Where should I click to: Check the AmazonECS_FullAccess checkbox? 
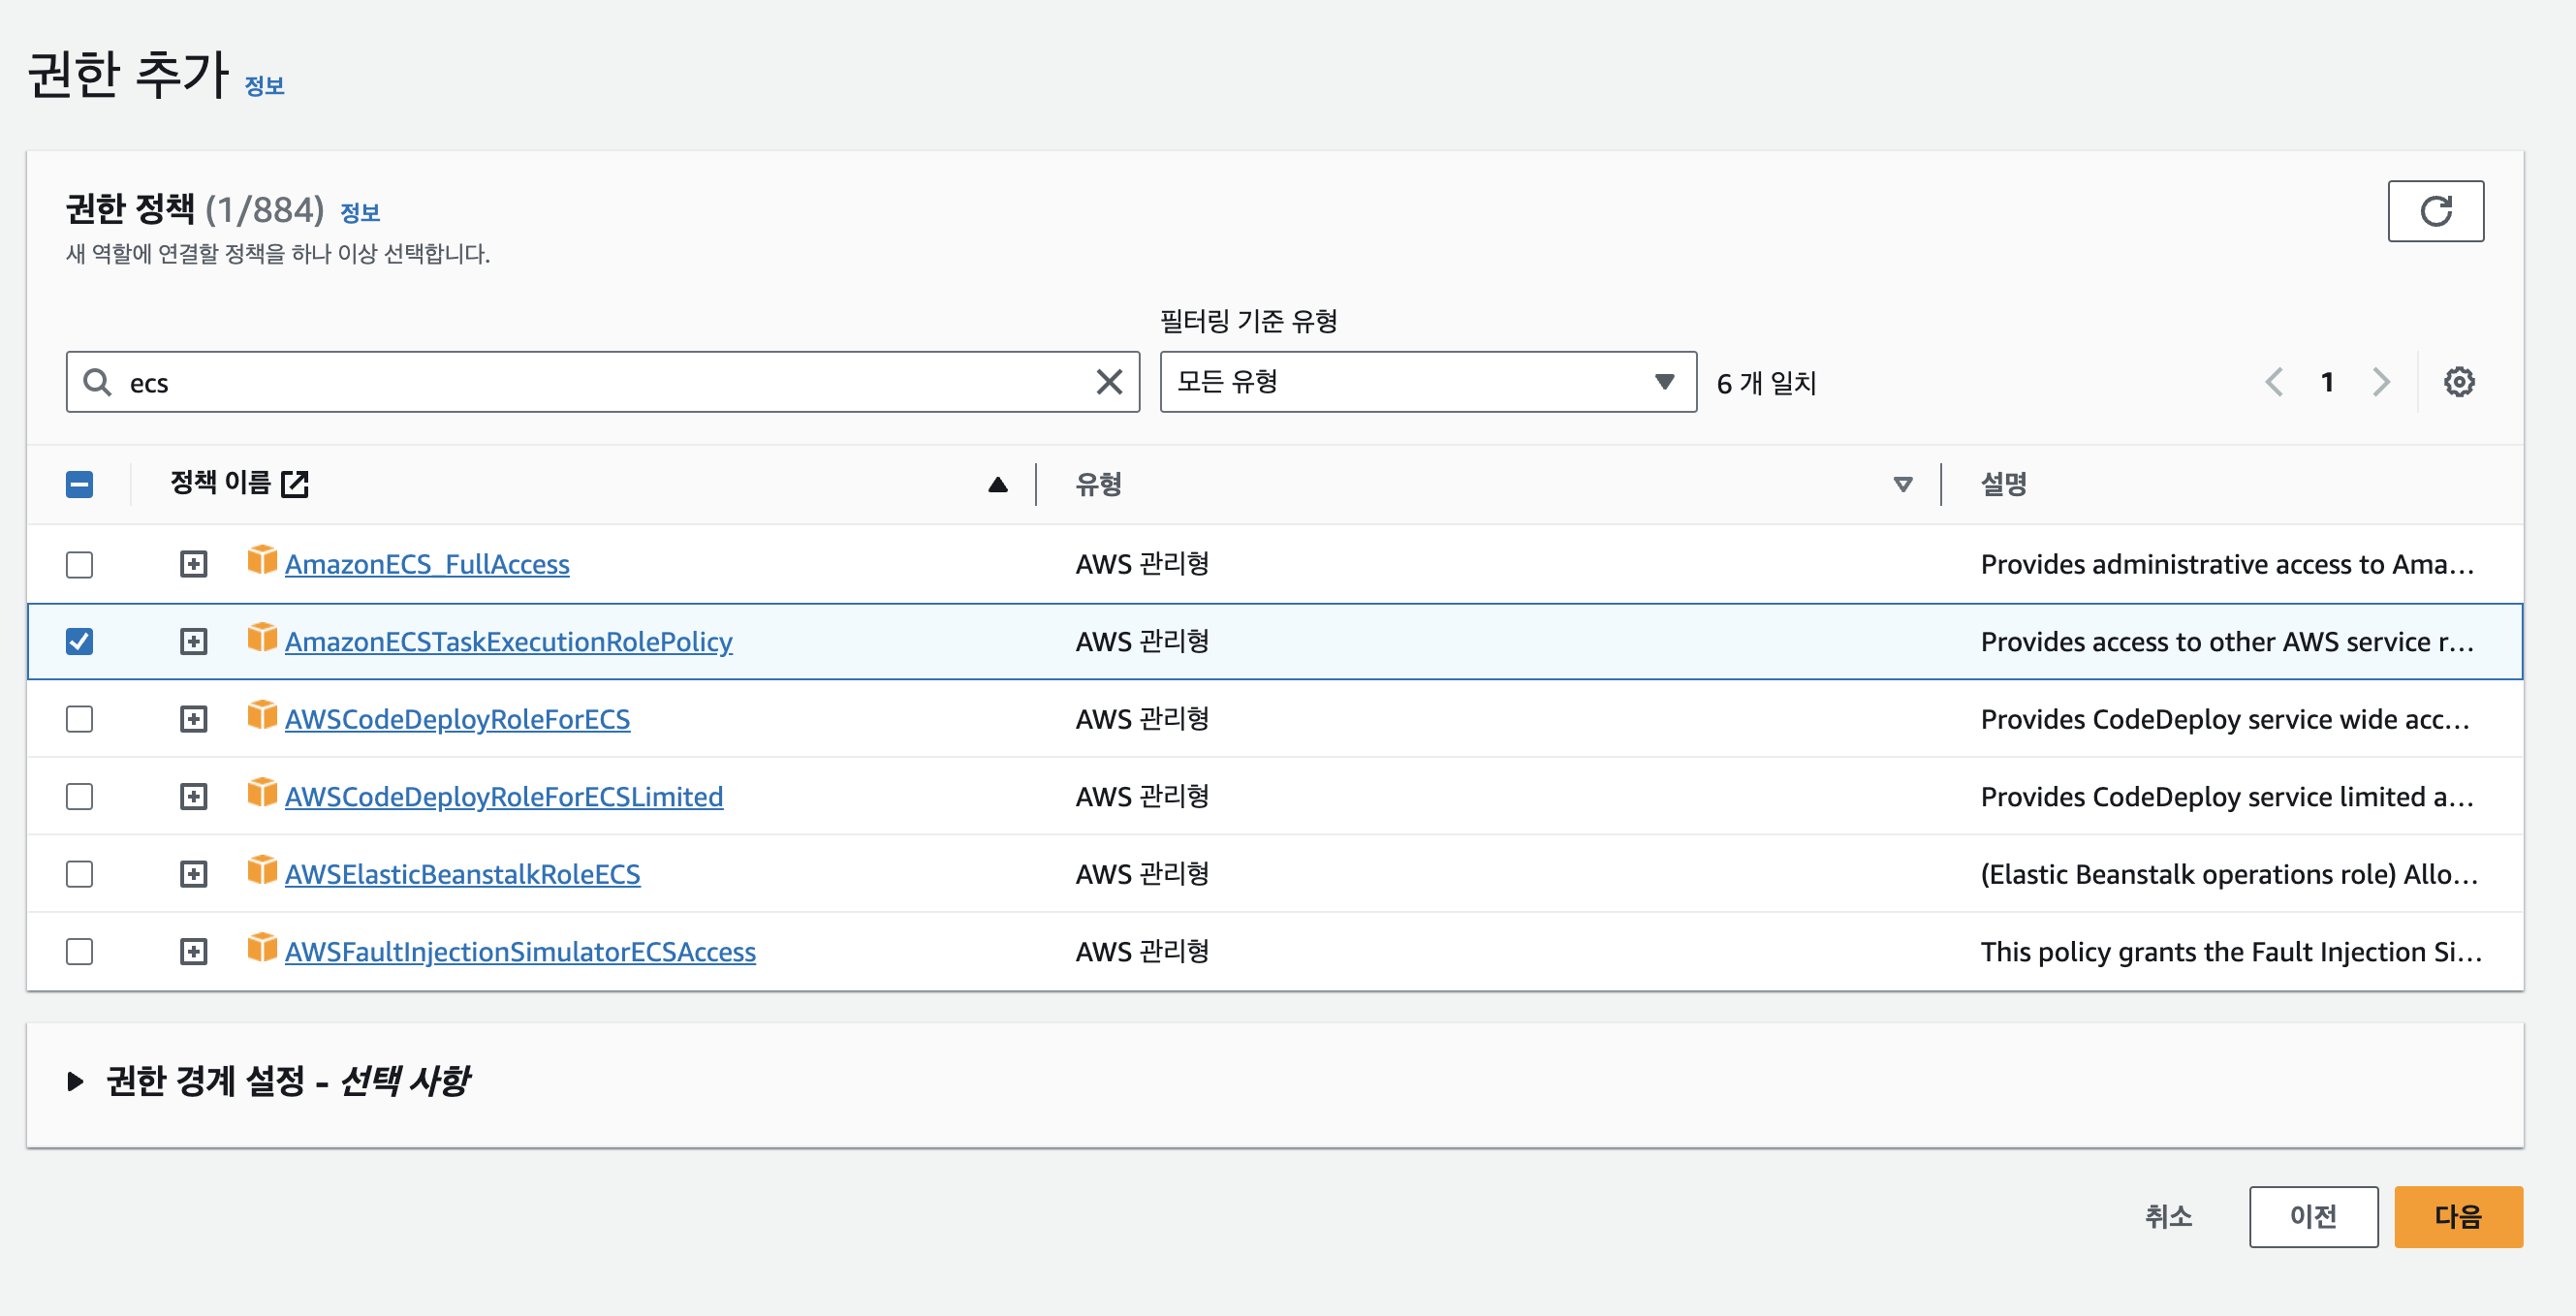(x=79, y=564)
